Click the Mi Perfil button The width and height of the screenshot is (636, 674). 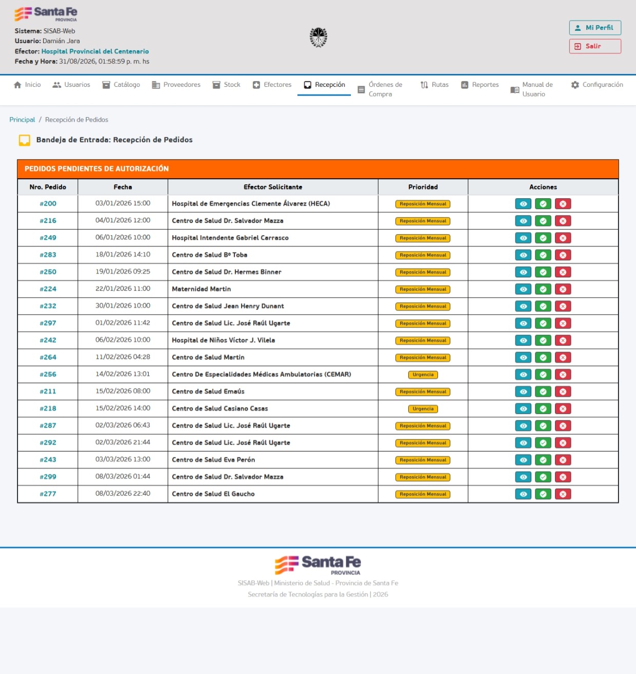[595, 28]
